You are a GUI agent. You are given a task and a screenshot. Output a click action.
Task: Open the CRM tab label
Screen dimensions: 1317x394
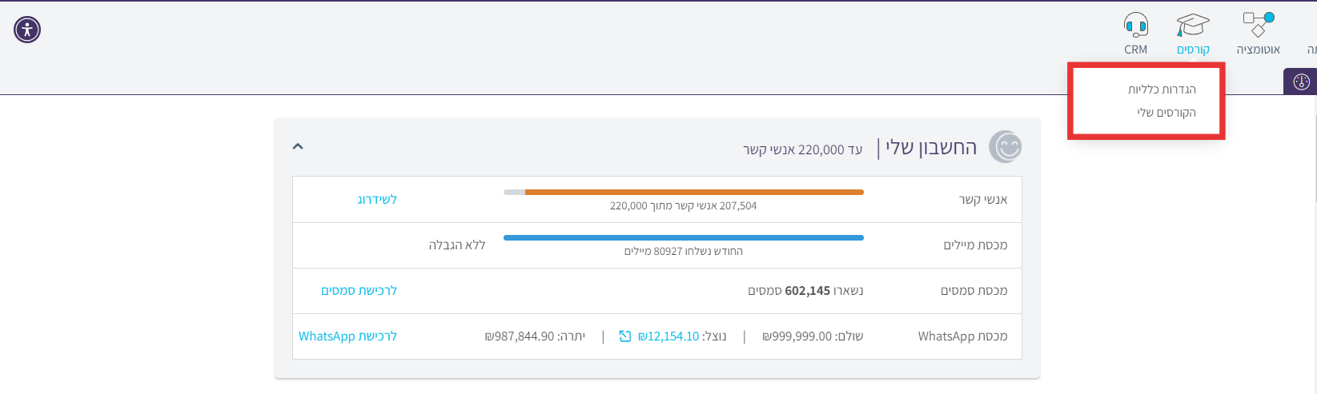(x=1135, y=50)
